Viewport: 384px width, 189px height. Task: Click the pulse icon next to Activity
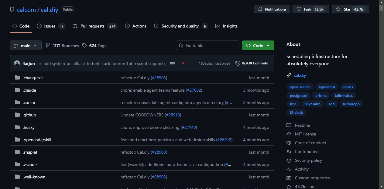pos(289,169)
